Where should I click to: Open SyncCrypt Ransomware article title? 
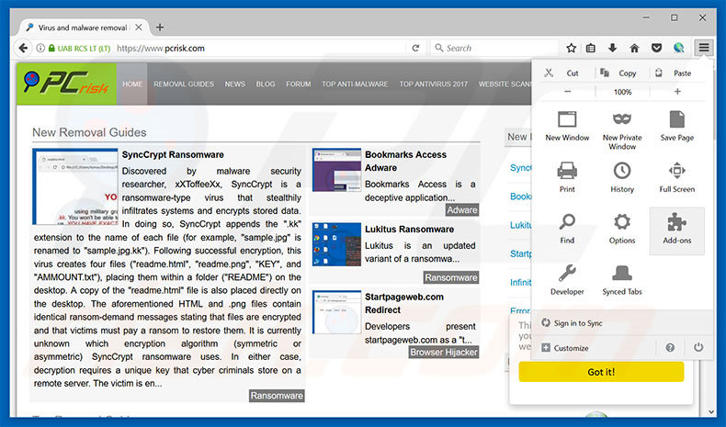(x=173, y=154)
